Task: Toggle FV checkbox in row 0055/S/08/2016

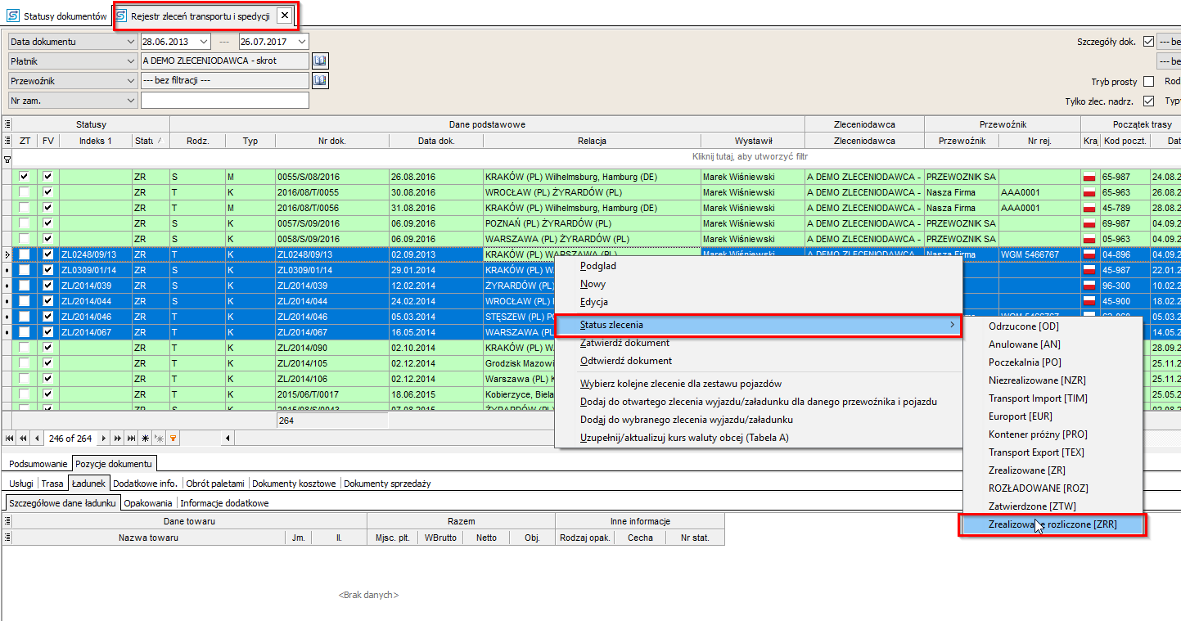Action: [48, 177]
